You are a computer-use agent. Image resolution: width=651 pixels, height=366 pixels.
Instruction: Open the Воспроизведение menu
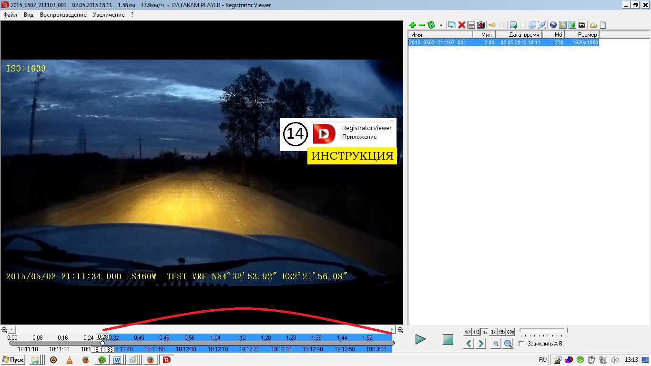pos(63,15)
